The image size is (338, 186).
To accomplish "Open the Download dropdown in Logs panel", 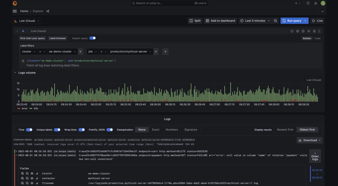I will tap(309, 140).
